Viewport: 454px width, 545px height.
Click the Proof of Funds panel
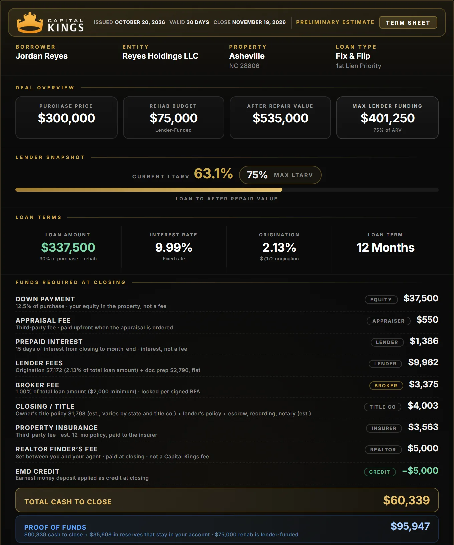pos(227,529)
